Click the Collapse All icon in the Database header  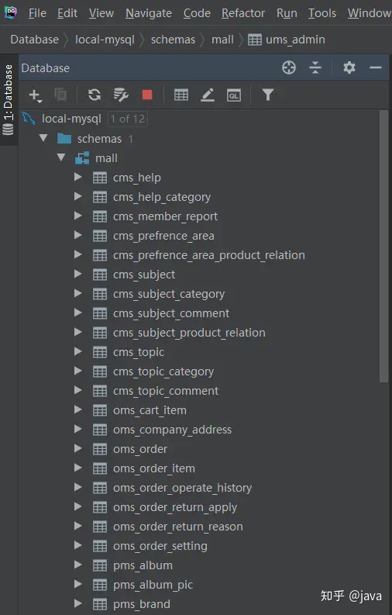(315, 67)
